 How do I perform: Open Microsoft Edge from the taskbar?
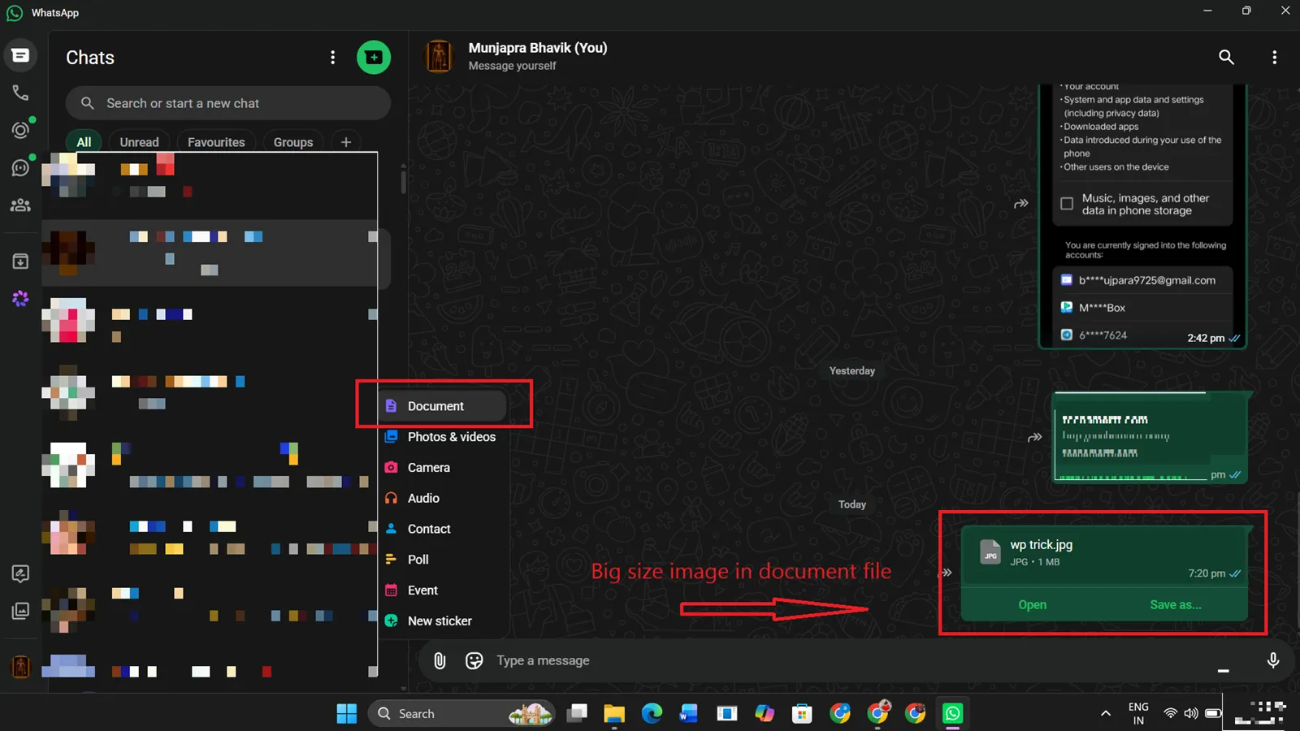click(652, 713)
